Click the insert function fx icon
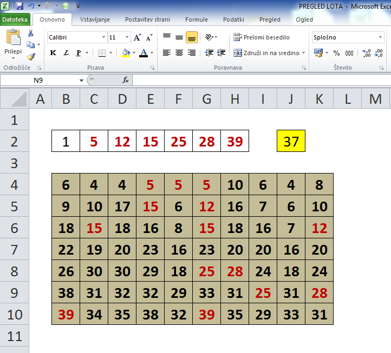The height and width of the screenshot is (353, 391). pos(126,80)
